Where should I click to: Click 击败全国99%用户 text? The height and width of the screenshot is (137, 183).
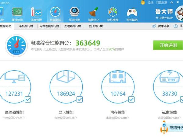[117, 118]
